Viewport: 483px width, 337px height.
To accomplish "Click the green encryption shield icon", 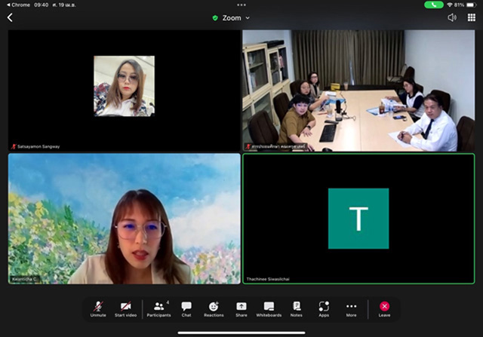I will coord(215,17).
